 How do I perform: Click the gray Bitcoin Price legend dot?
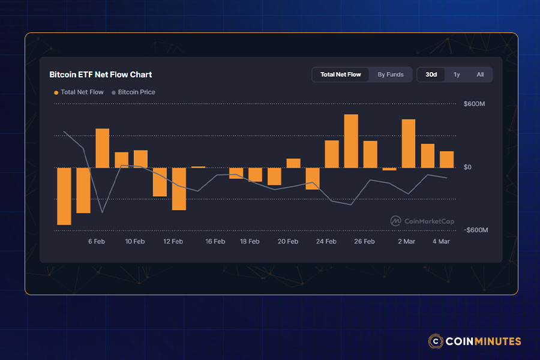click(x=113, y=92)
